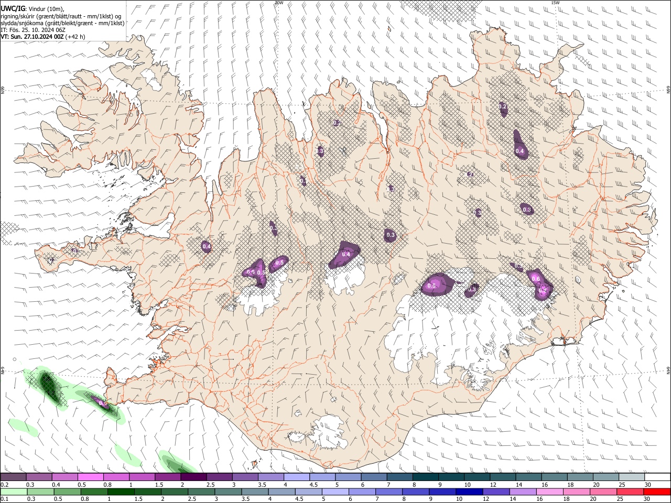This screenshot has width=671, height=503.
Task: Click the valid time 'VT: Sun. 27.10.2024 00Z'
Action: tap(32, 37)
